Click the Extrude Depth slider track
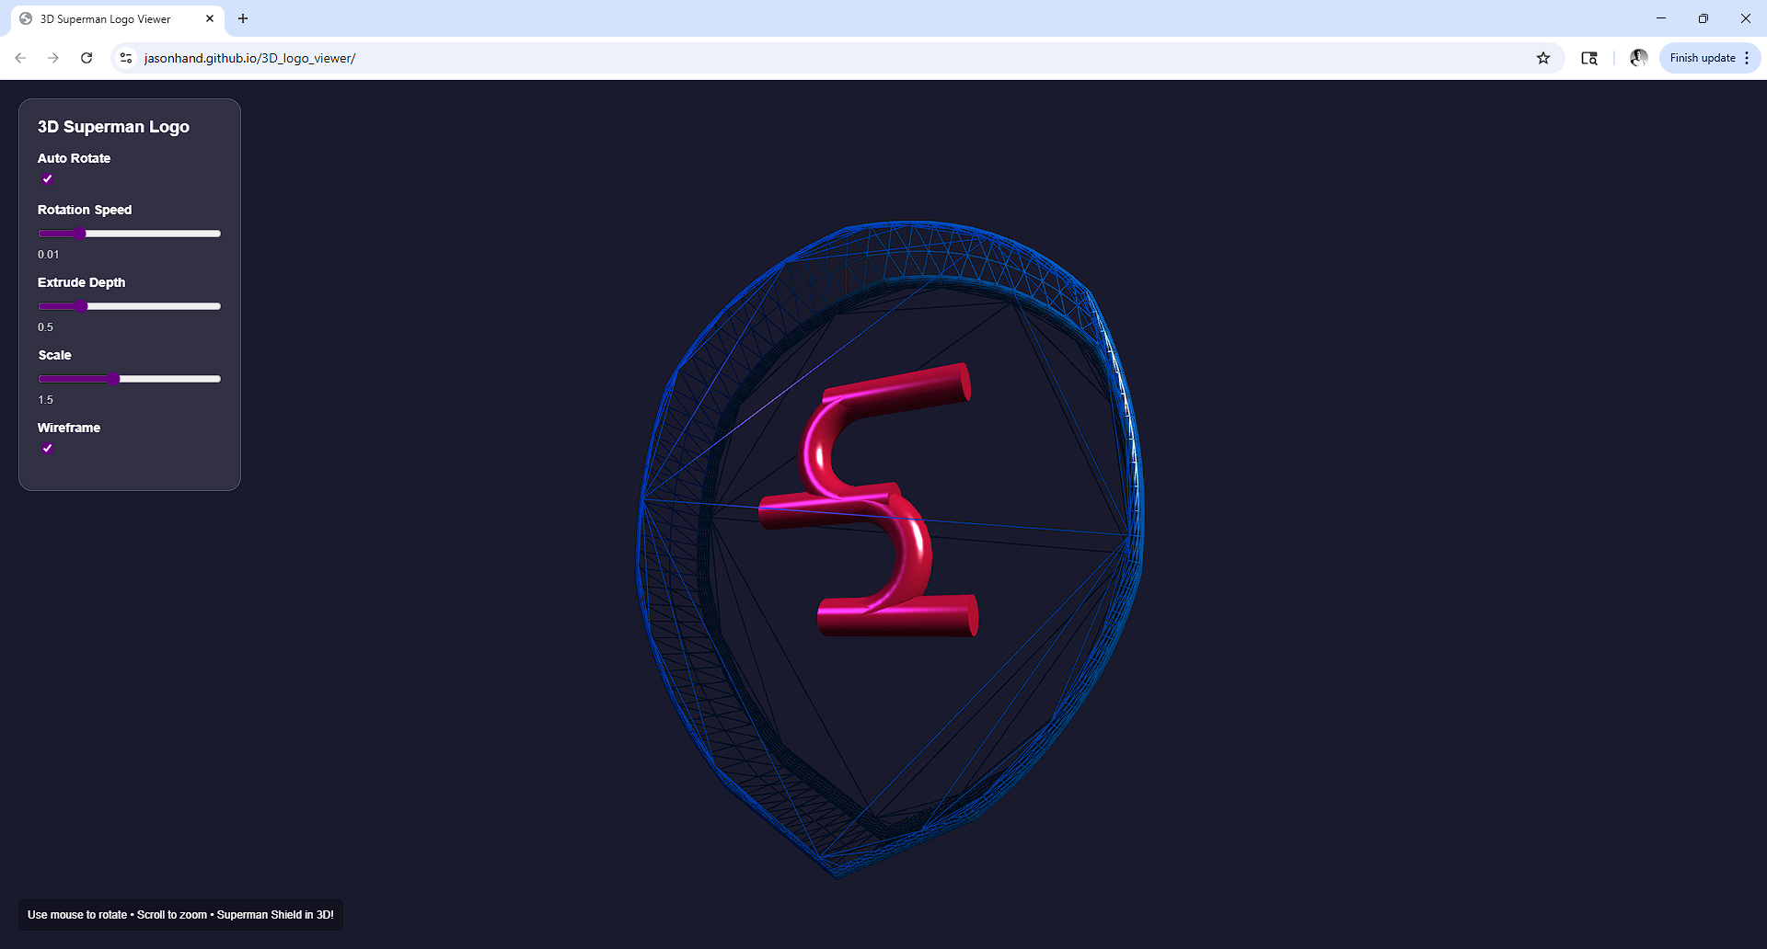 click(x=147, y=306)
